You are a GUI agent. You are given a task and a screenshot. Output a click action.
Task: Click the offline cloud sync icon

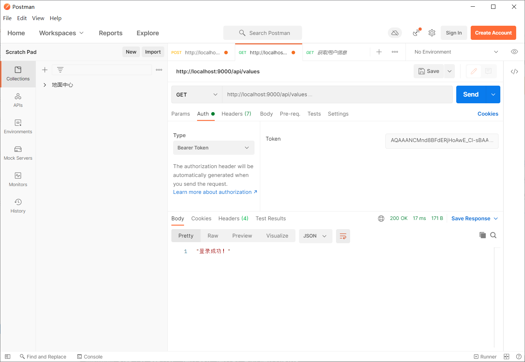coord(395,33)
